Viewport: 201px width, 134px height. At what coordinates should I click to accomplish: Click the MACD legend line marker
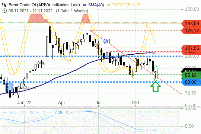click(5, 112)
